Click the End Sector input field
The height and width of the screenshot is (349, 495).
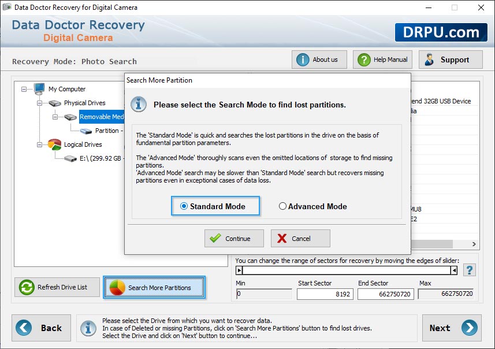pyautogui.click(x=385, y=294)
